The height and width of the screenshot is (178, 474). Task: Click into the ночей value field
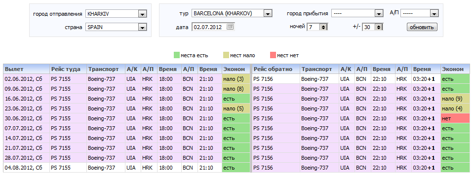tap(314, 27)
